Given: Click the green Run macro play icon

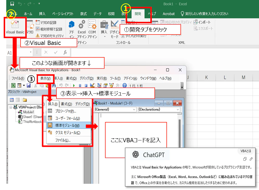Looking at the screenshot, I should (74, 85).
